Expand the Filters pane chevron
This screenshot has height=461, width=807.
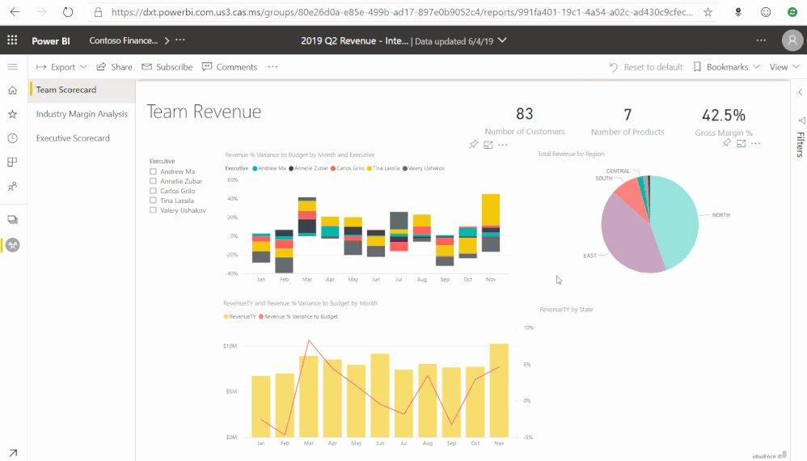point(800,92)
